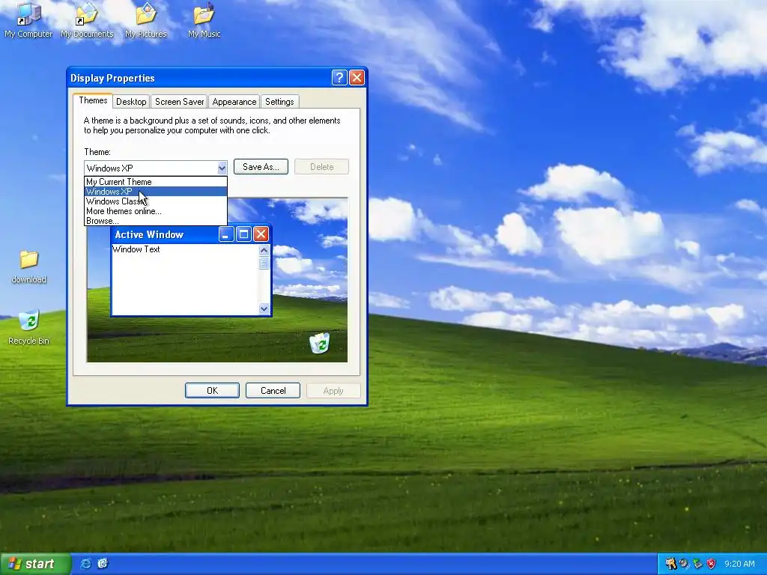The width and height of the screenshot is (767, 575).
Task: Click Safely Remove Hardware tray icon
Action: click(697, 564)
